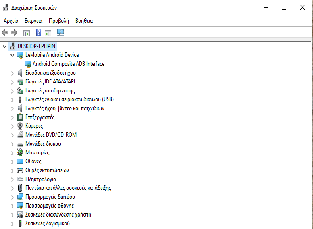Open the Προβολή menu

point(59,21)
